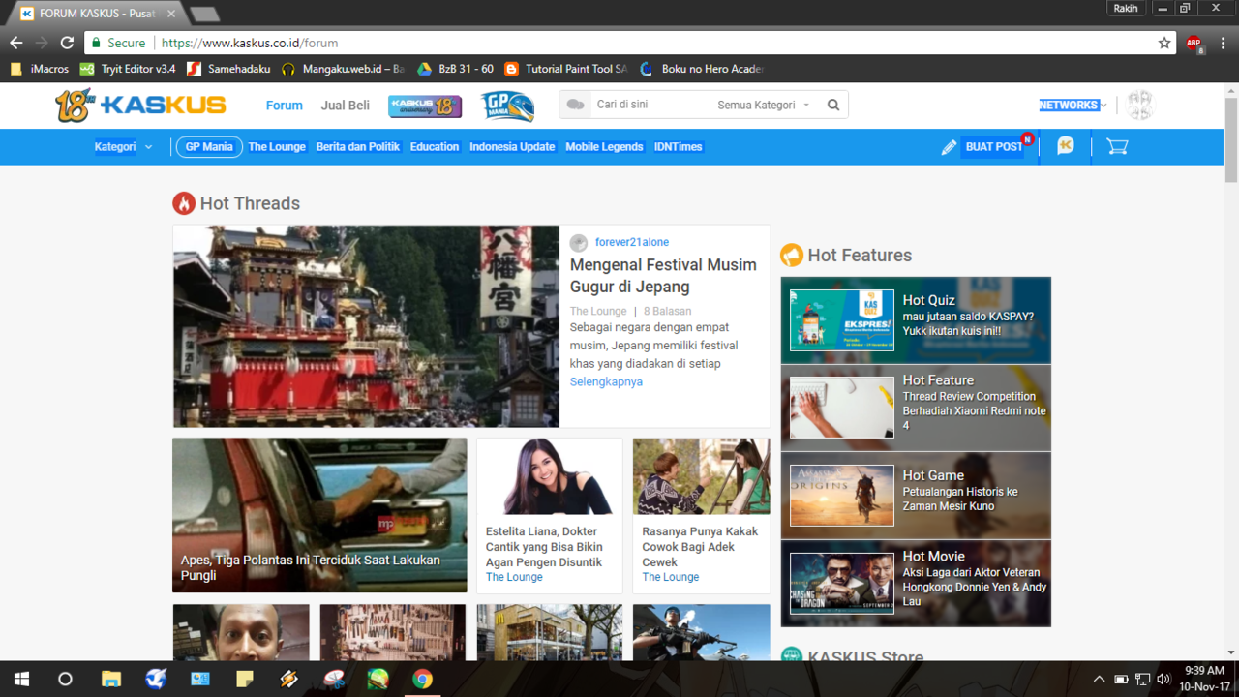Open the user avatar menu
The width and height of the screenshot is (1239, 697).
pyautogui.click(x=1140, y=105)
